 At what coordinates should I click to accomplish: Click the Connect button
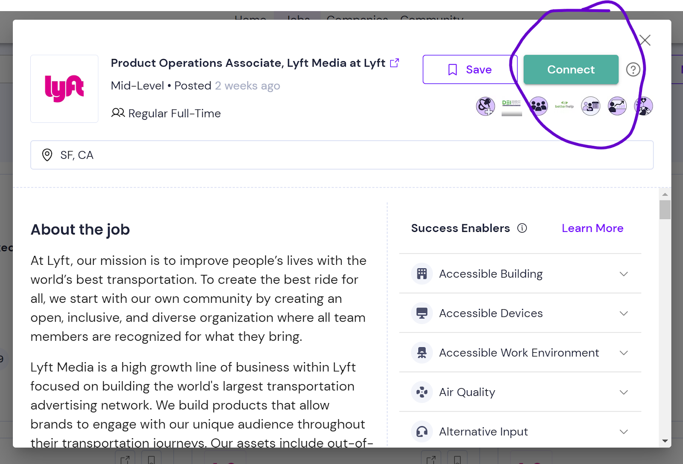click(571, 70)
